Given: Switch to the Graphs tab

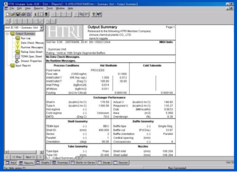Looking at the screenshot, I should (43, 163).
